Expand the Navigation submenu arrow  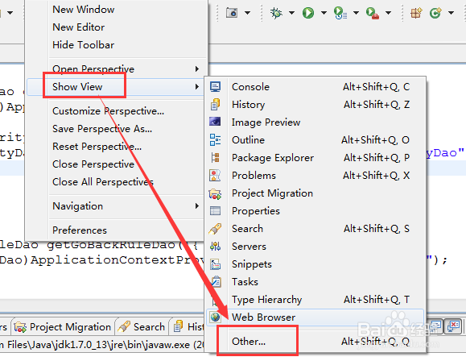196,206
